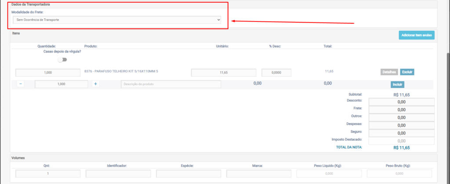Click the Volumes Qnt field

point(48,174)
